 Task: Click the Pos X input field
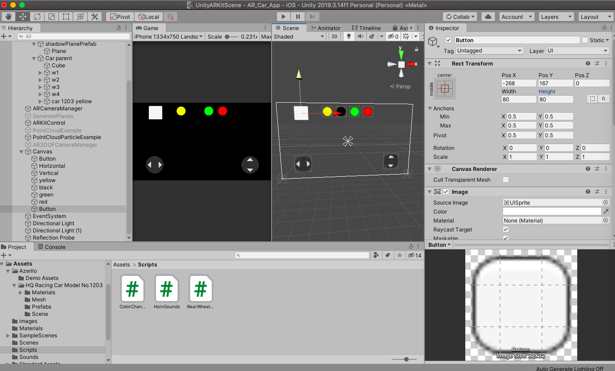coord(518,83)
